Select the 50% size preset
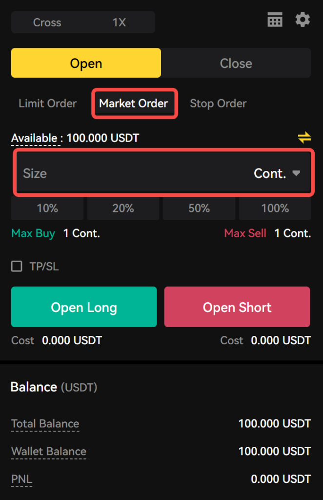 pyautogui.click(x=199, y=208)
